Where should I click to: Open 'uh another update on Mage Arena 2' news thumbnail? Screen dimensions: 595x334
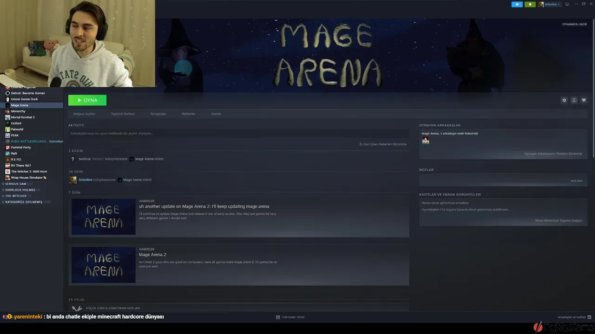(x=103, y=217)
